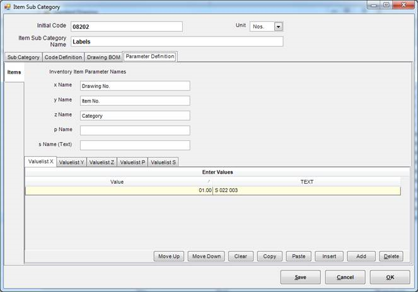This screenshot has height=292, width=418.
Task: Click the x Name field
Action: pyautogui.click(x=134, y=86)
